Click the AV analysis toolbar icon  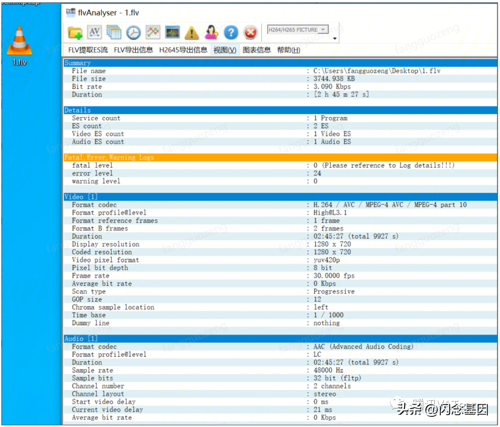(94, 32)
